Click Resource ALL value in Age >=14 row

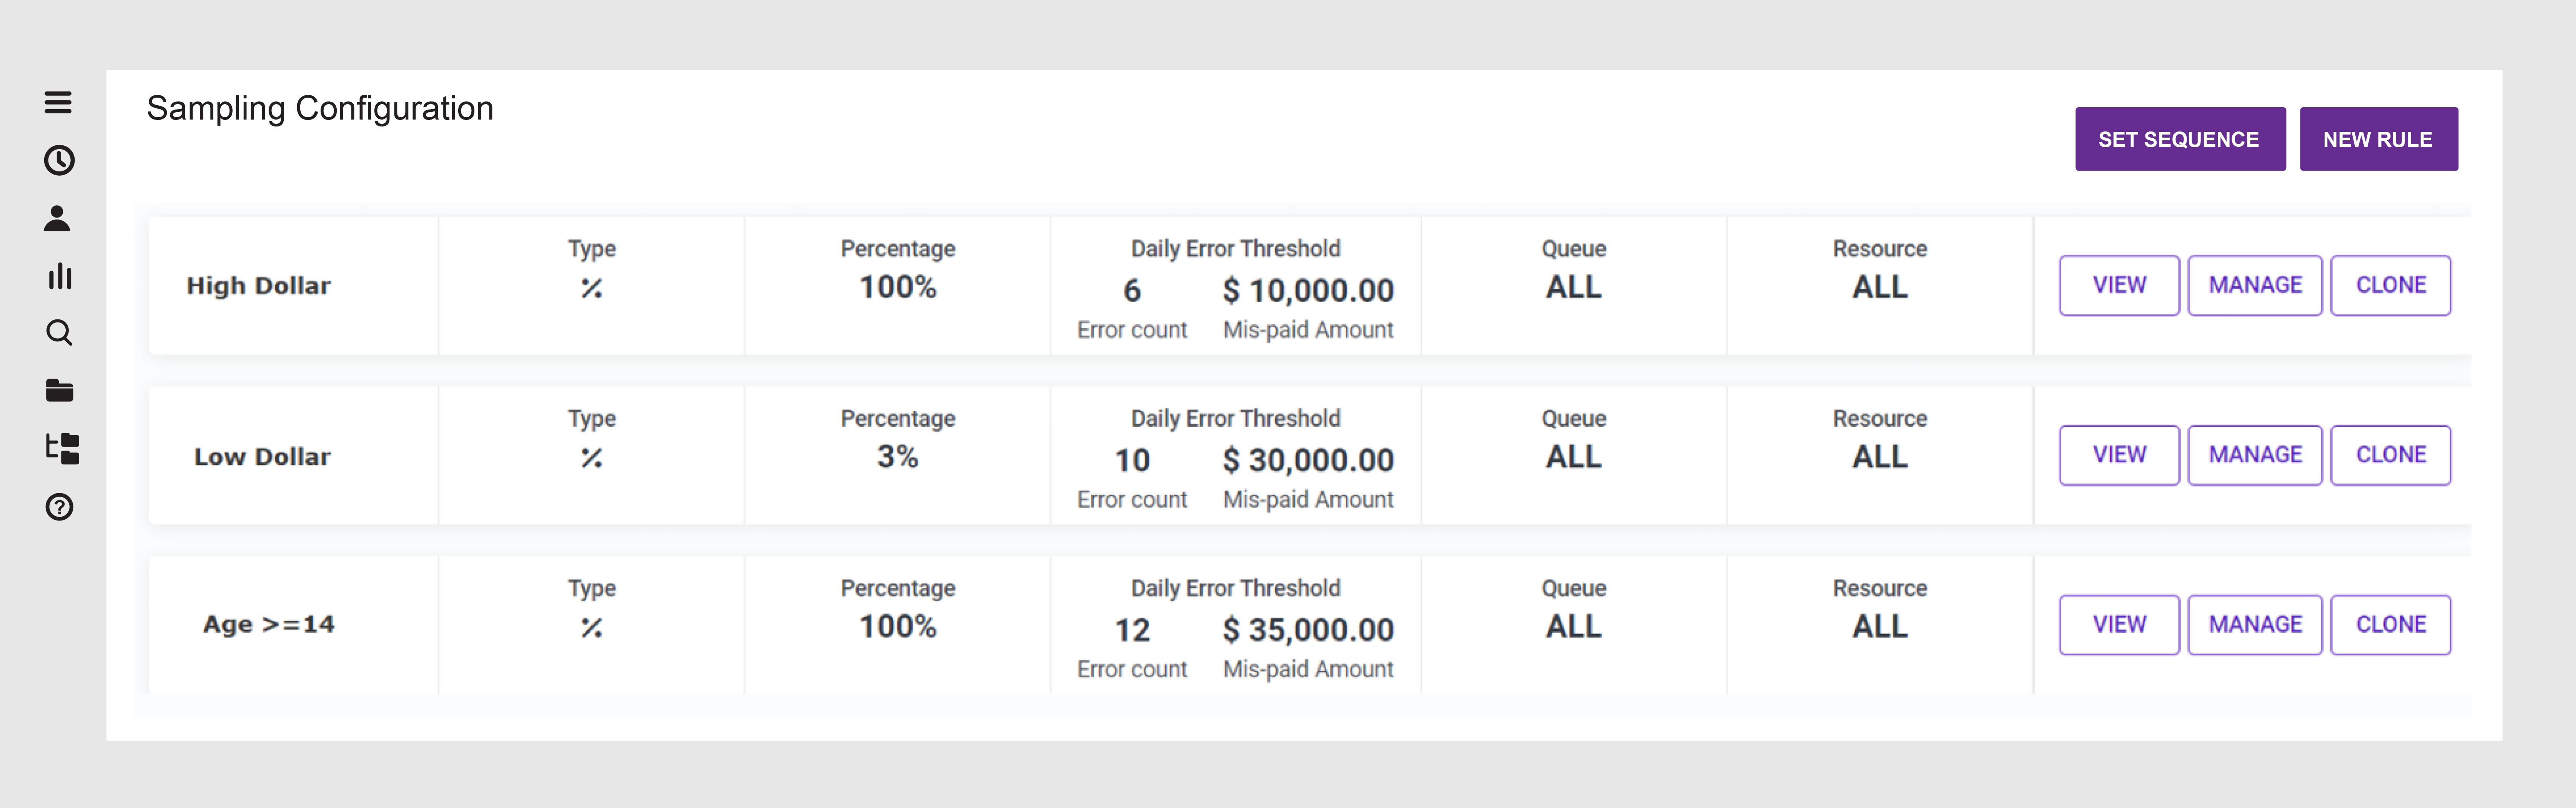click(x=1880, y=627)
